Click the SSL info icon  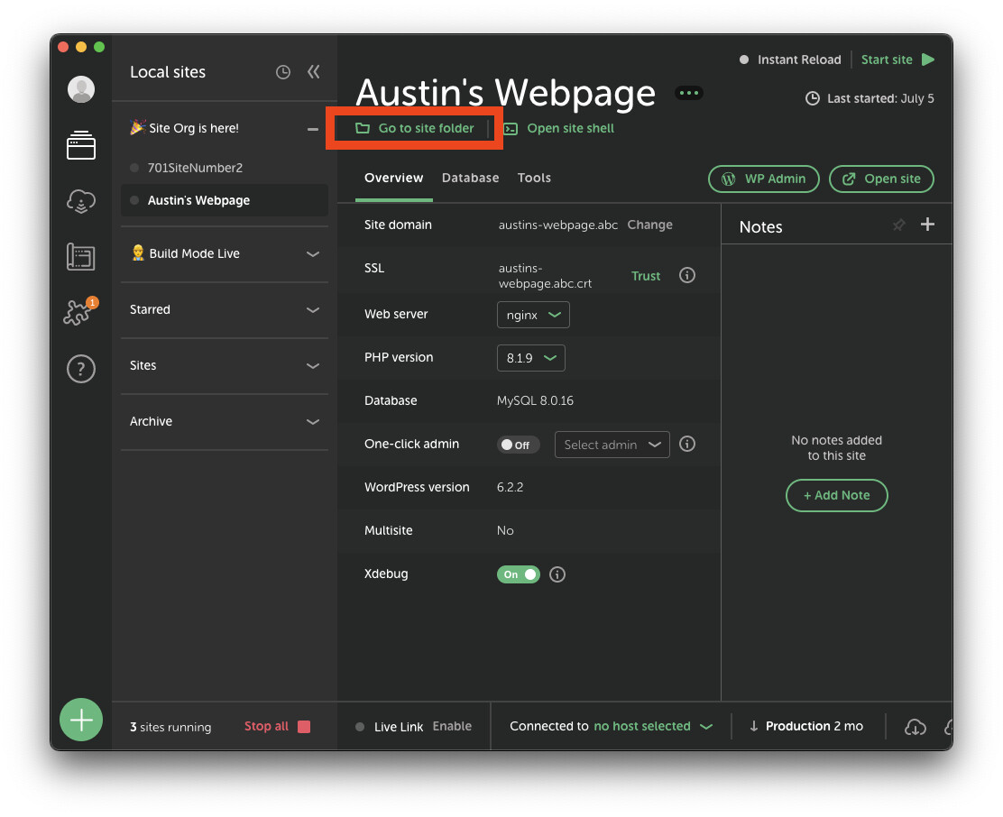pos(687,276)
